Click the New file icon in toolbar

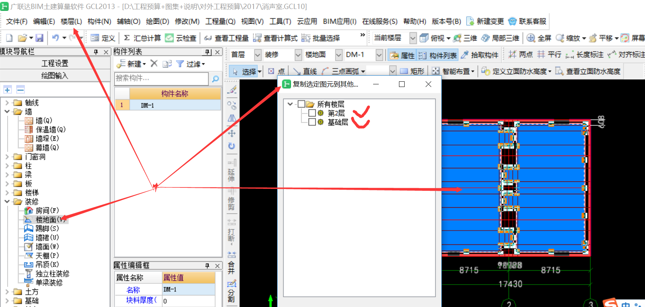point(9,38)
